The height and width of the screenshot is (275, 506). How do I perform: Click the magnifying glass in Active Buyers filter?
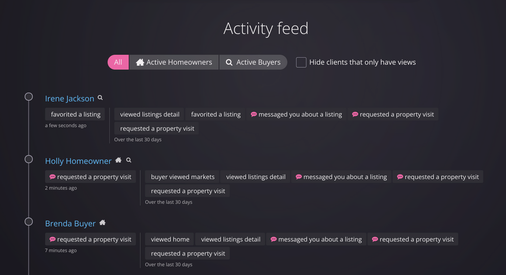[x=229, y=62]
